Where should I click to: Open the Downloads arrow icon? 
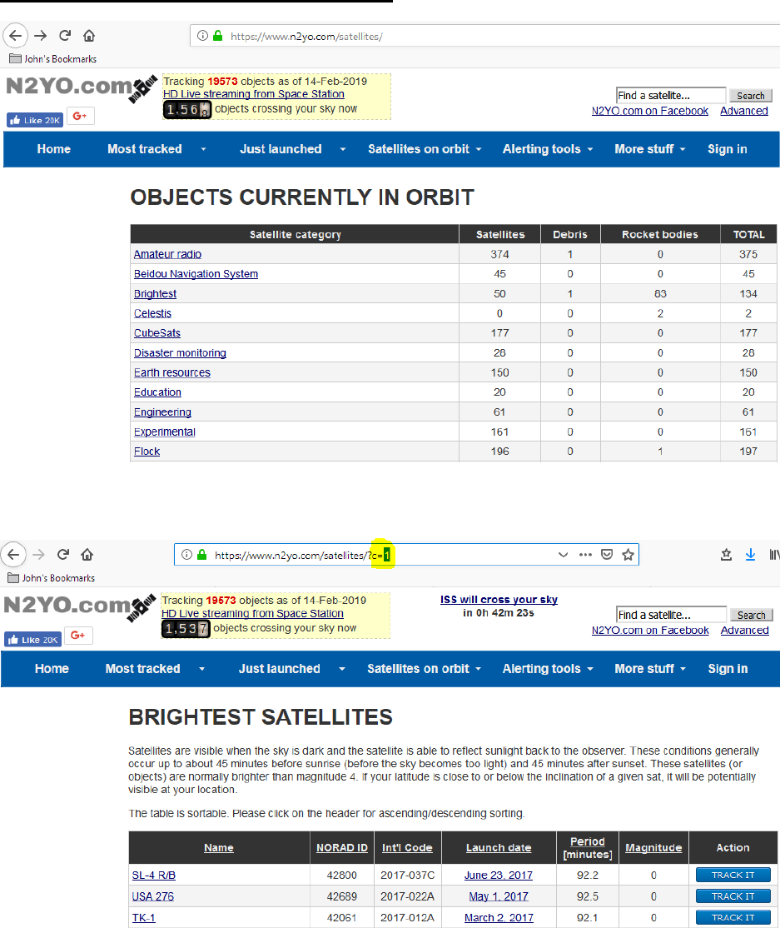coord(750,555)
